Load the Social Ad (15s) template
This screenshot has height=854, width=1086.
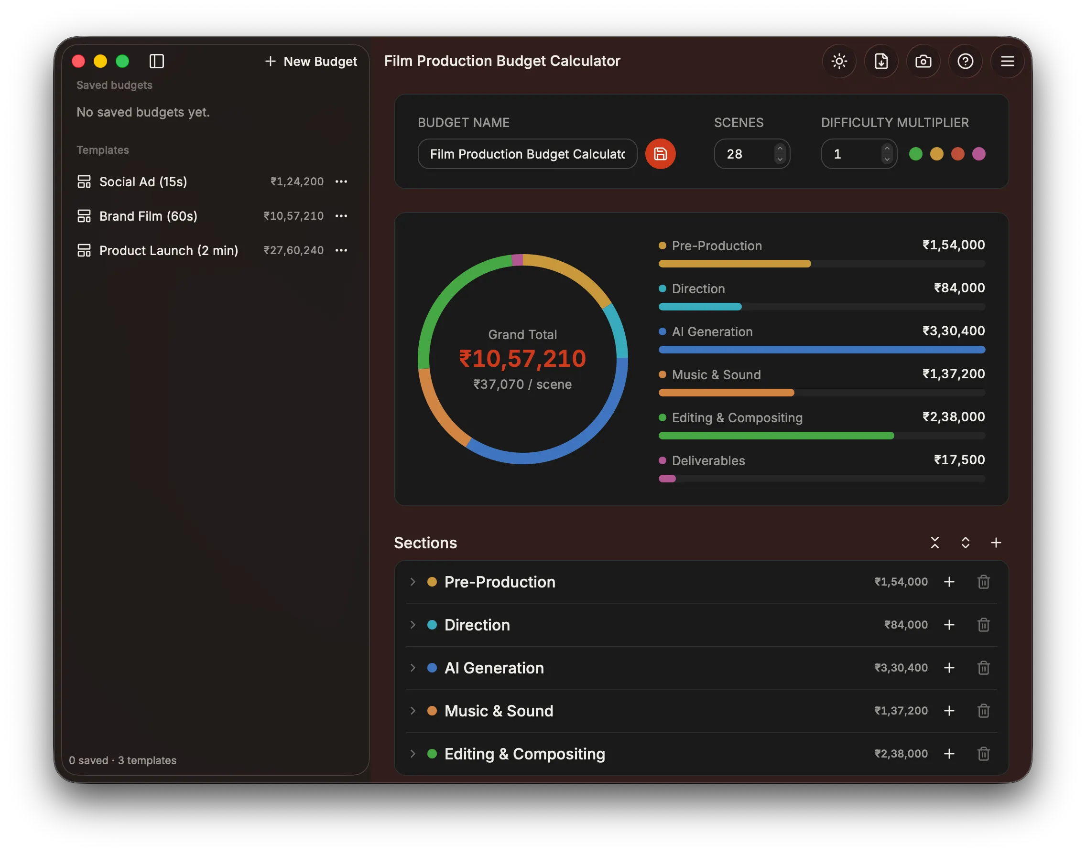tap(212, 181)
